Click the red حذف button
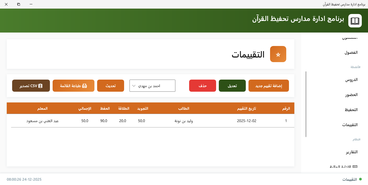Viewport: 368px width, 185px height. coord(202,86)
